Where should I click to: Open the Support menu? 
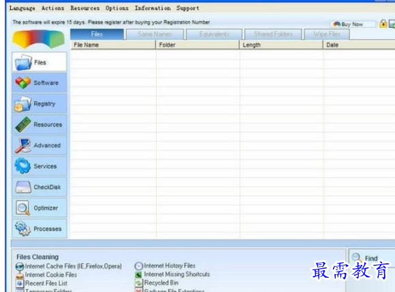coord(188,8)
